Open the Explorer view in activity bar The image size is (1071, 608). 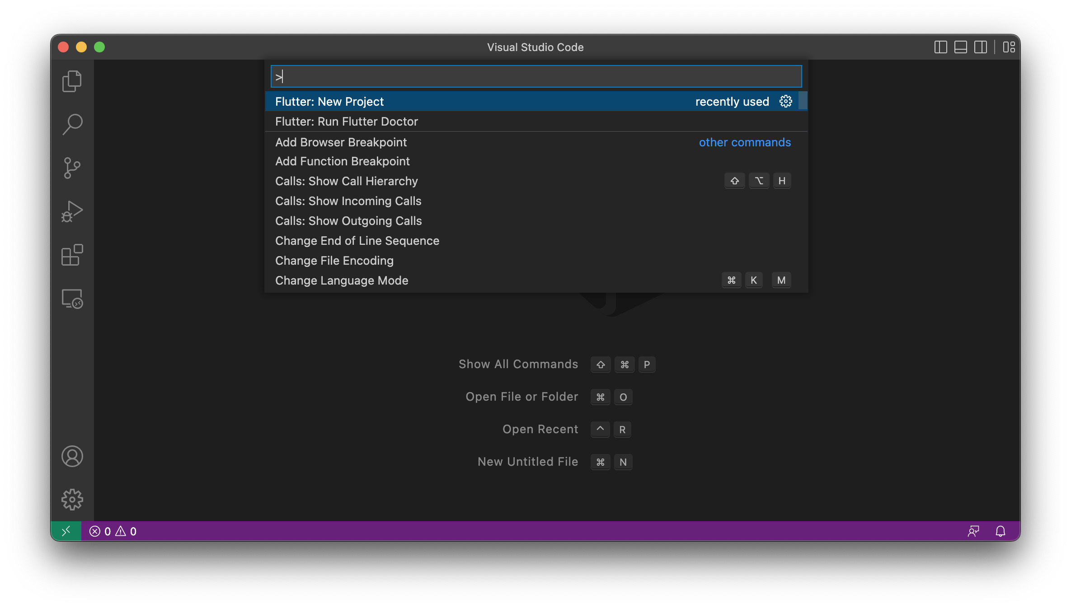[72, 81]
